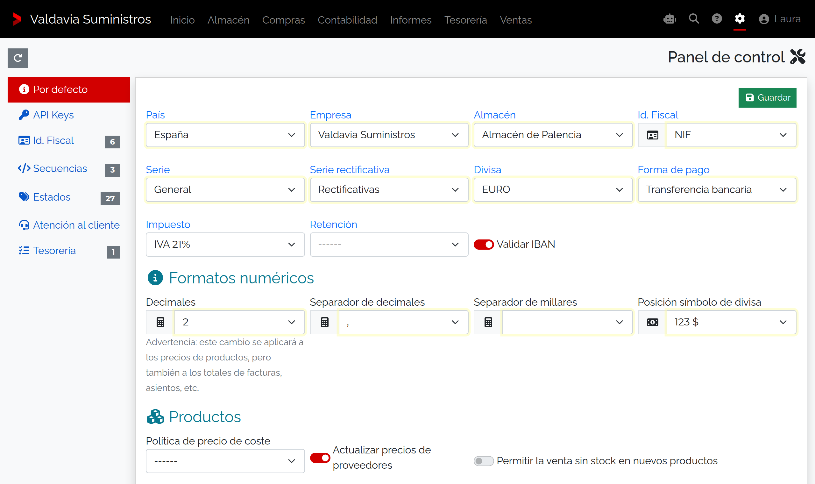The image size is (815, 484).
Task: Open the search magnifier icon
Action: tap(694, 19)
